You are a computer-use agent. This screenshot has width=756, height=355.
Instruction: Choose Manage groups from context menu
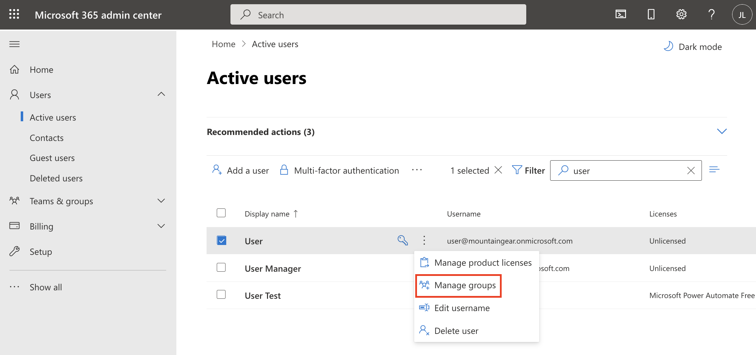(x=458, y=285)
